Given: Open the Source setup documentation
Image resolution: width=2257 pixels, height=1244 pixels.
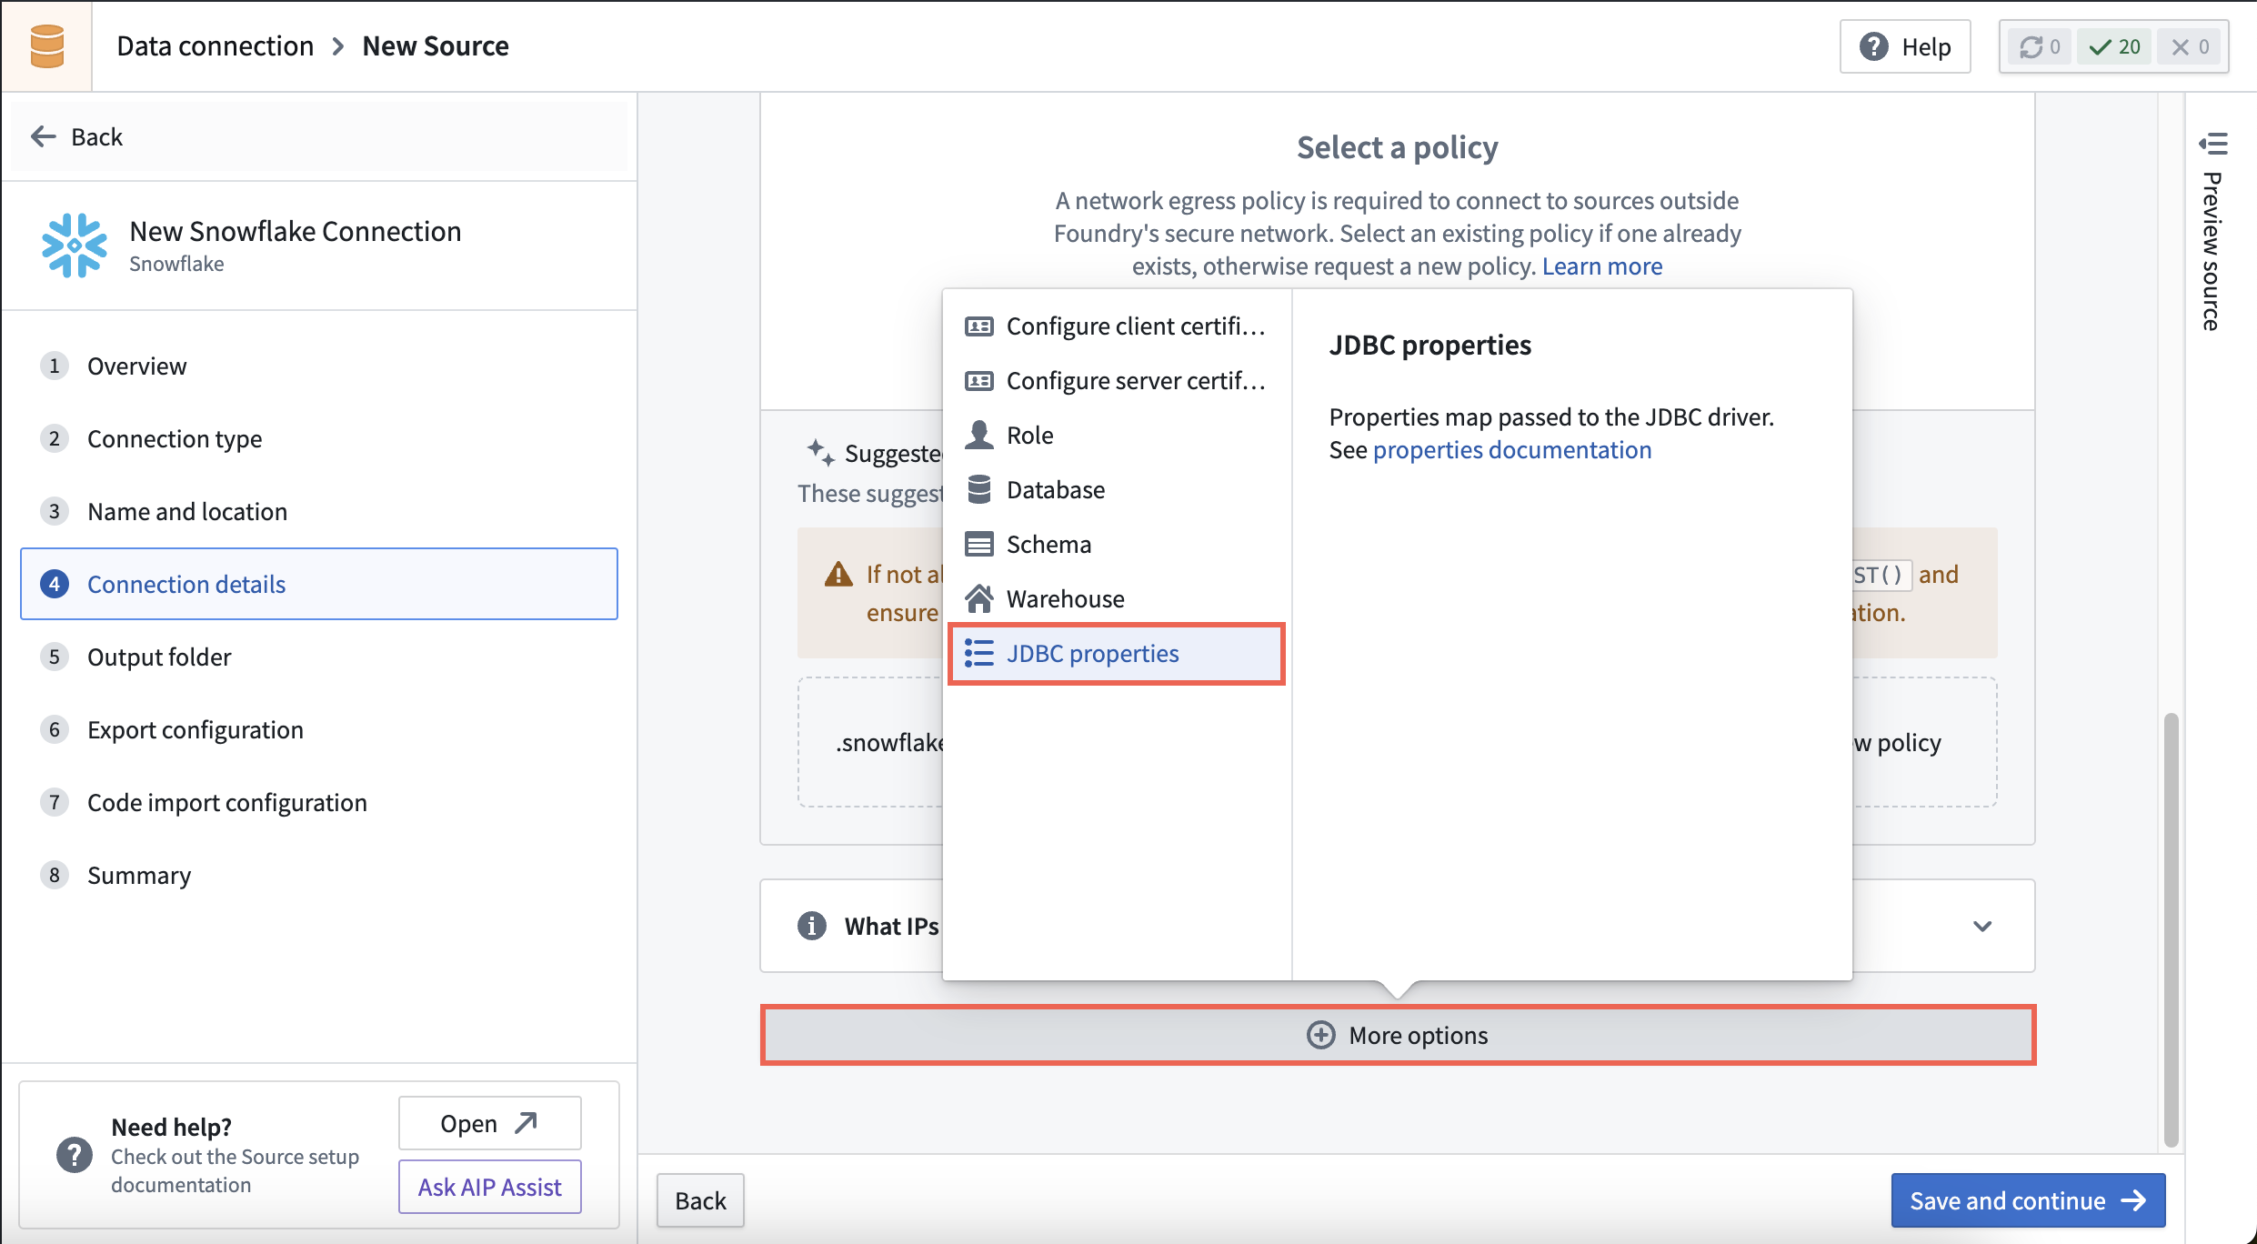Looking at the screenshot, I should [489, 1123].
